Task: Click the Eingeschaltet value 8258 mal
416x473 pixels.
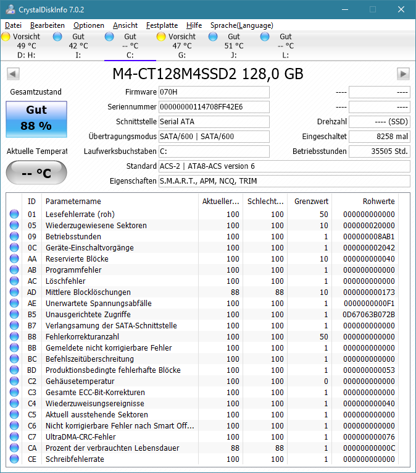Action: tap(379, 137)
